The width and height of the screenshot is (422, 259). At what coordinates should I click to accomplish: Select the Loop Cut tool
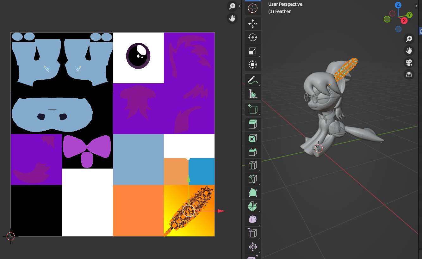pyautogui.click(x=253, y=166)
